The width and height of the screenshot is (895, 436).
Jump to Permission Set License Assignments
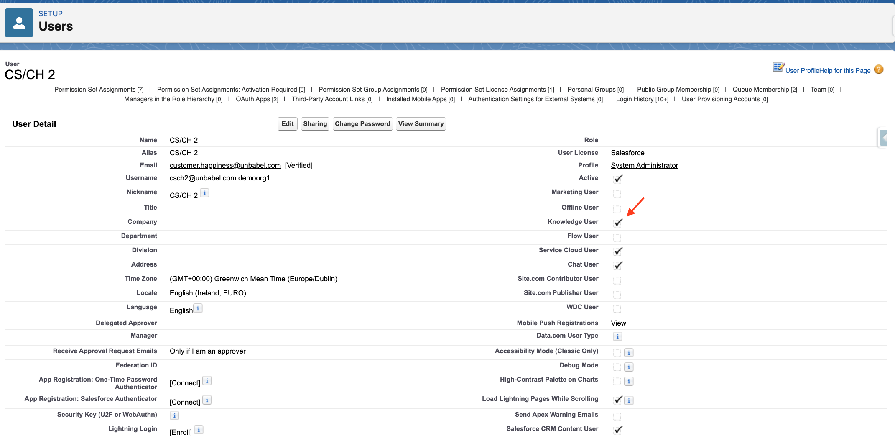click(497, 90)
